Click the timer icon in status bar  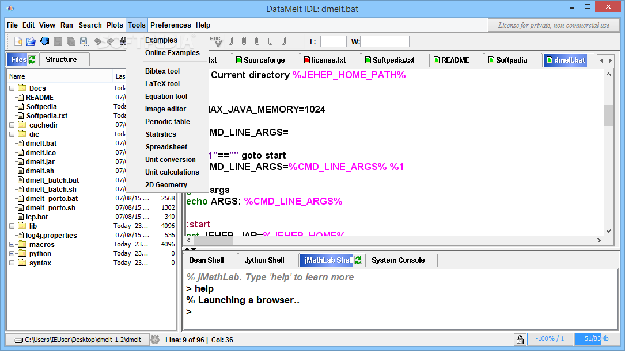tap(155, 340)
